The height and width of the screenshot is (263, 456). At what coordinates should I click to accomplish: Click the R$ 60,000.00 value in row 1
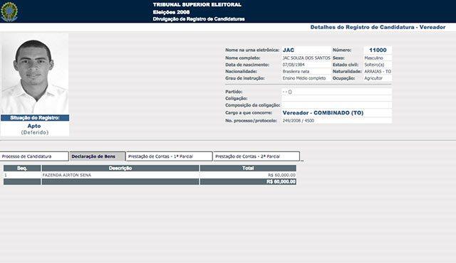[x=281, y=175]
